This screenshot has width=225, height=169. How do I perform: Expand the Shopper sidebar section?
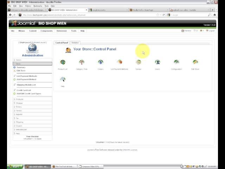pos(33,103)
